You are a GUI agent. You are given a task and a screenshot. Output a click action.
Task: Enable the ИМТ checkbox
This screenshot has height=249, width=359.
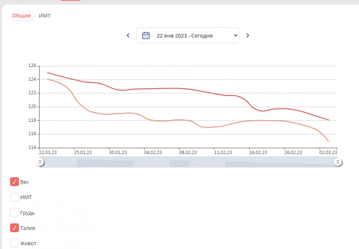(x=15, y=197)
